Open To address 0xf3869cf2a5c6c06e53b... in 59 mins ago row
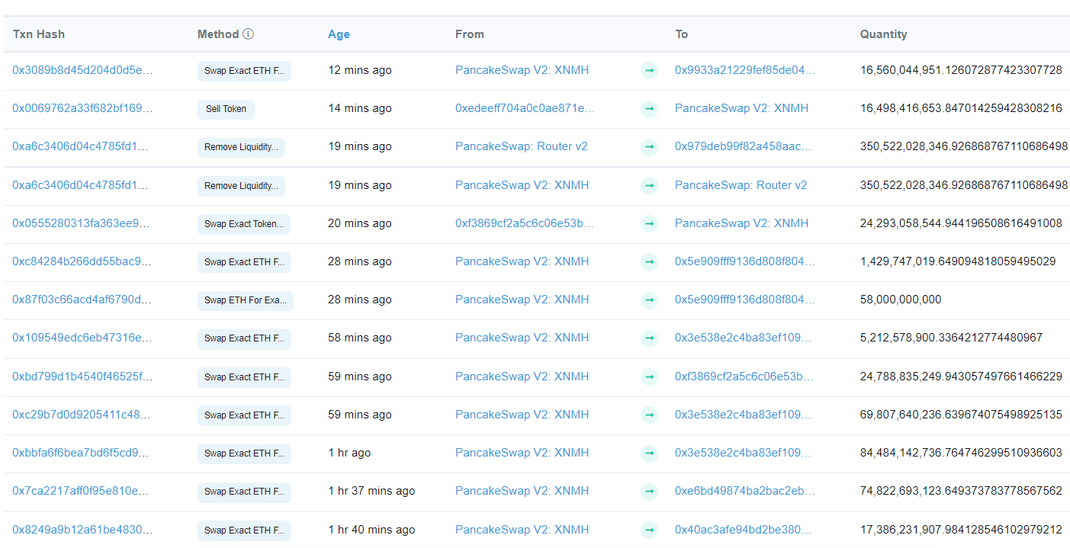The width and height of the screenshot is (1070, 548). pos(744,377)
